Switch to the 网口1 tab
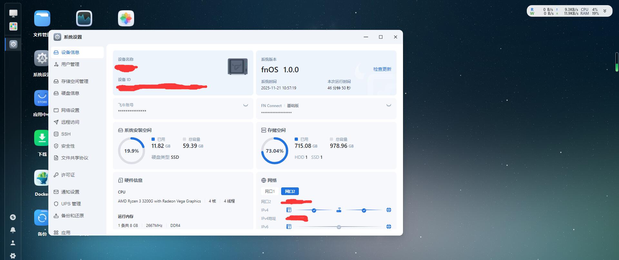This screenshot has width=619, height=260. [270, 191]
